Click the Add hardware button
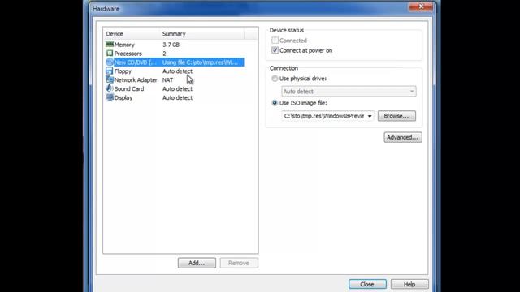The height and width of the screenshot is (292, 520). click(x=197, y=263)
